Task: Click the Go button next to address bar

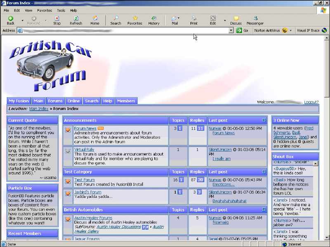Action: tap(243, 30)
